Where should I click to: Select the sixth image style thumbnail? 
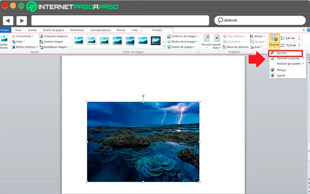143,40
